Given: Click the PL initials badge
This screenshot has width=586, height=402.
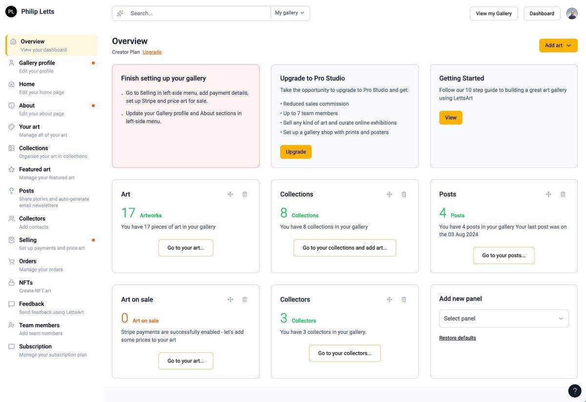Looking at the screenshot, I should coord(11,12).
